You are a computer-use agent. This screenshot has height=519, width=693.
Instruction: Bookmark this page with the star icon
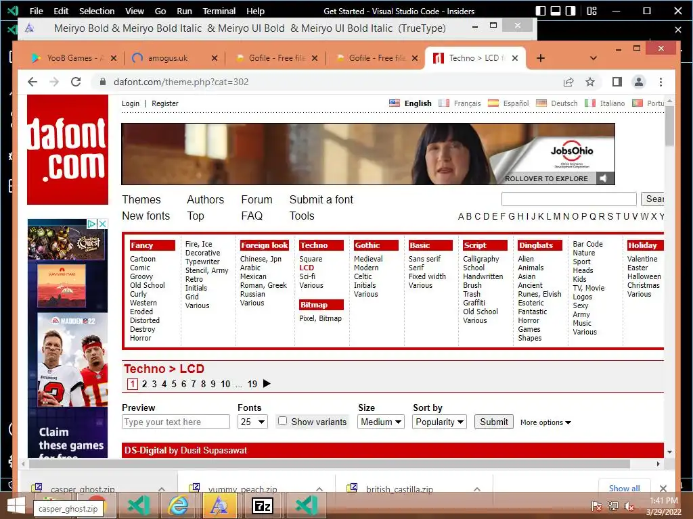pyautogui.click(x=590, y=82)
